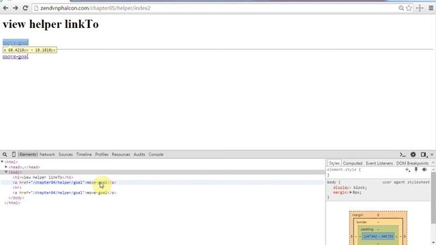Click the element.style rule text

tap(343, 169)
